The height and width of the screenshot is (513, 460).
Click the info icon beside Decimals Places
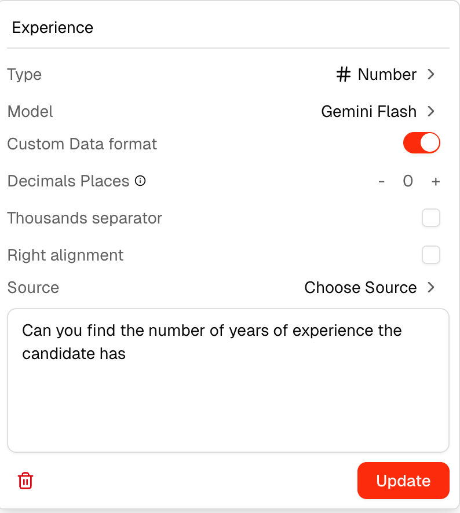pyautogui.click(x=140, y=181)
